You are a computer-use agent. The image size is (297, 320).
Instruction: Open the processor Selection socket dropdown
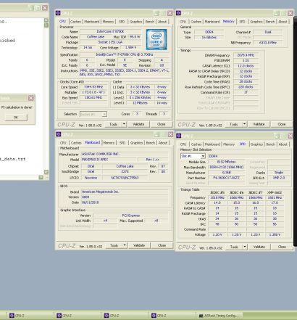104,114
